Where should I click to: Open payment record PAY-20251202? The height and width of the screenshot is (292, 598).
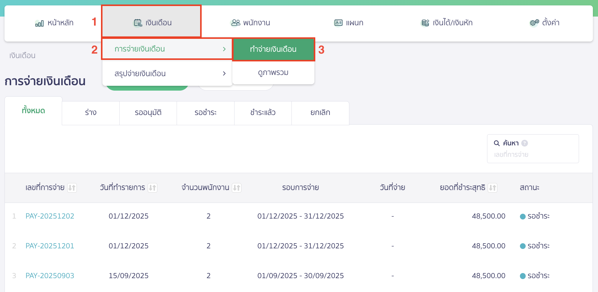coord(50,216)
